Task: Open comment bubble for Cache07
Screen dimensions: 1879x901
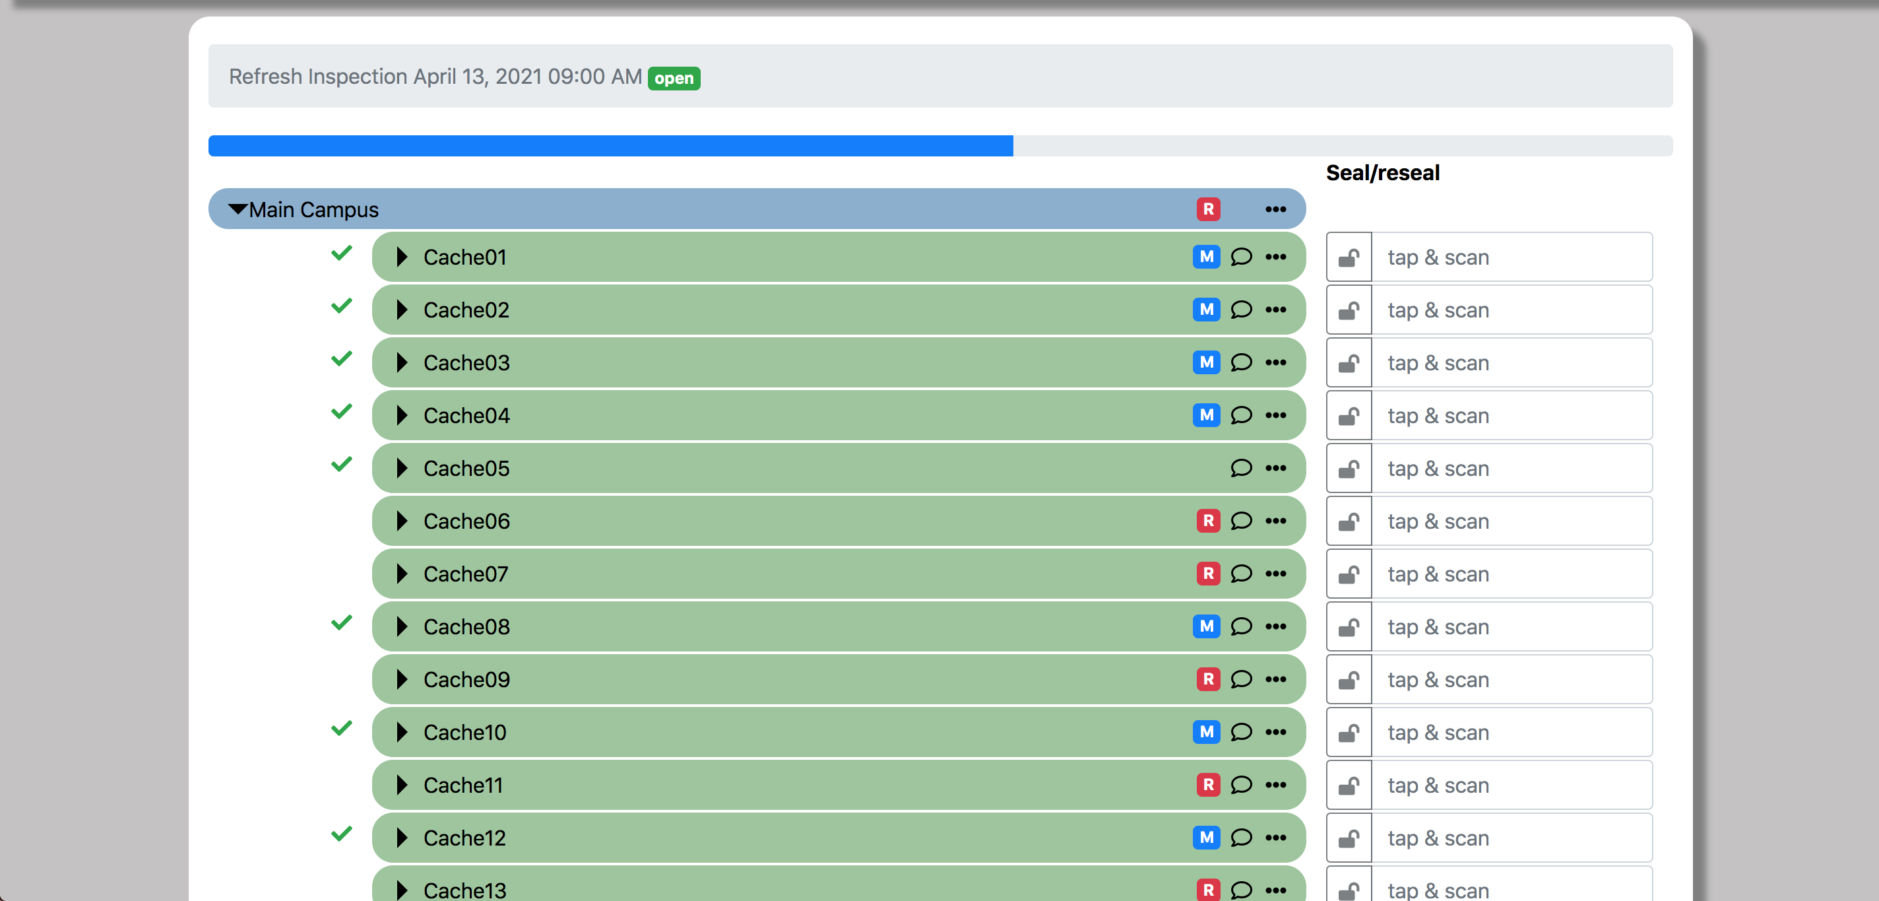Action: pos(1241,574)
